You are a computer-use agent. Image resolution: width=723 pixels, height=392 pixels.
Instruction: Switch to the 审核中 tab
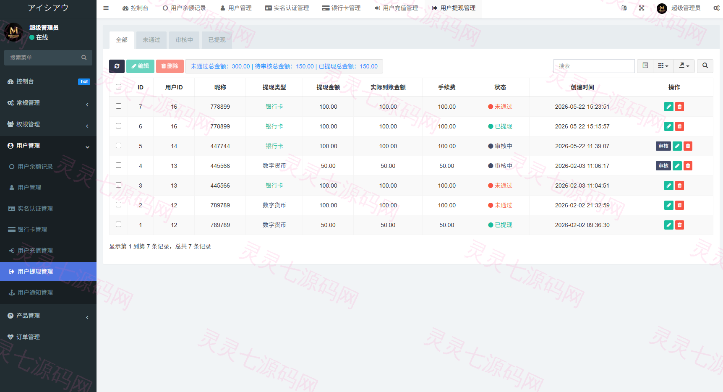click(184, 40)
